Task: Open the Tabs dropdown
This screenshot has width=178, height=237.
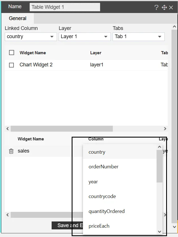Action: click(139, 37)
